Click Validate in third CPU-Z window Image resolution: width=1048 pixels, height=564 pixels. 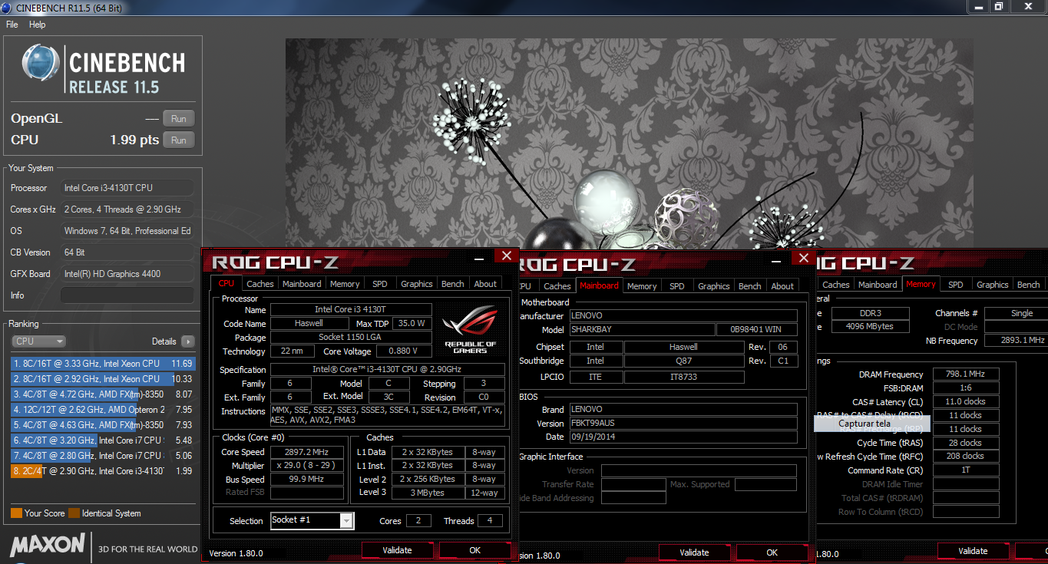point(973,551)
